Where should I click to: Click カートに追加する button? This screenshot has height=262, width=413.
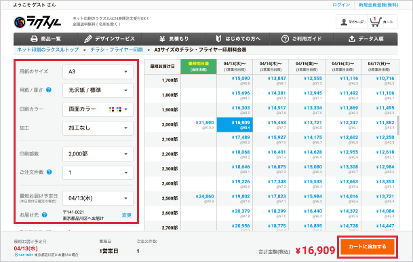368,246
